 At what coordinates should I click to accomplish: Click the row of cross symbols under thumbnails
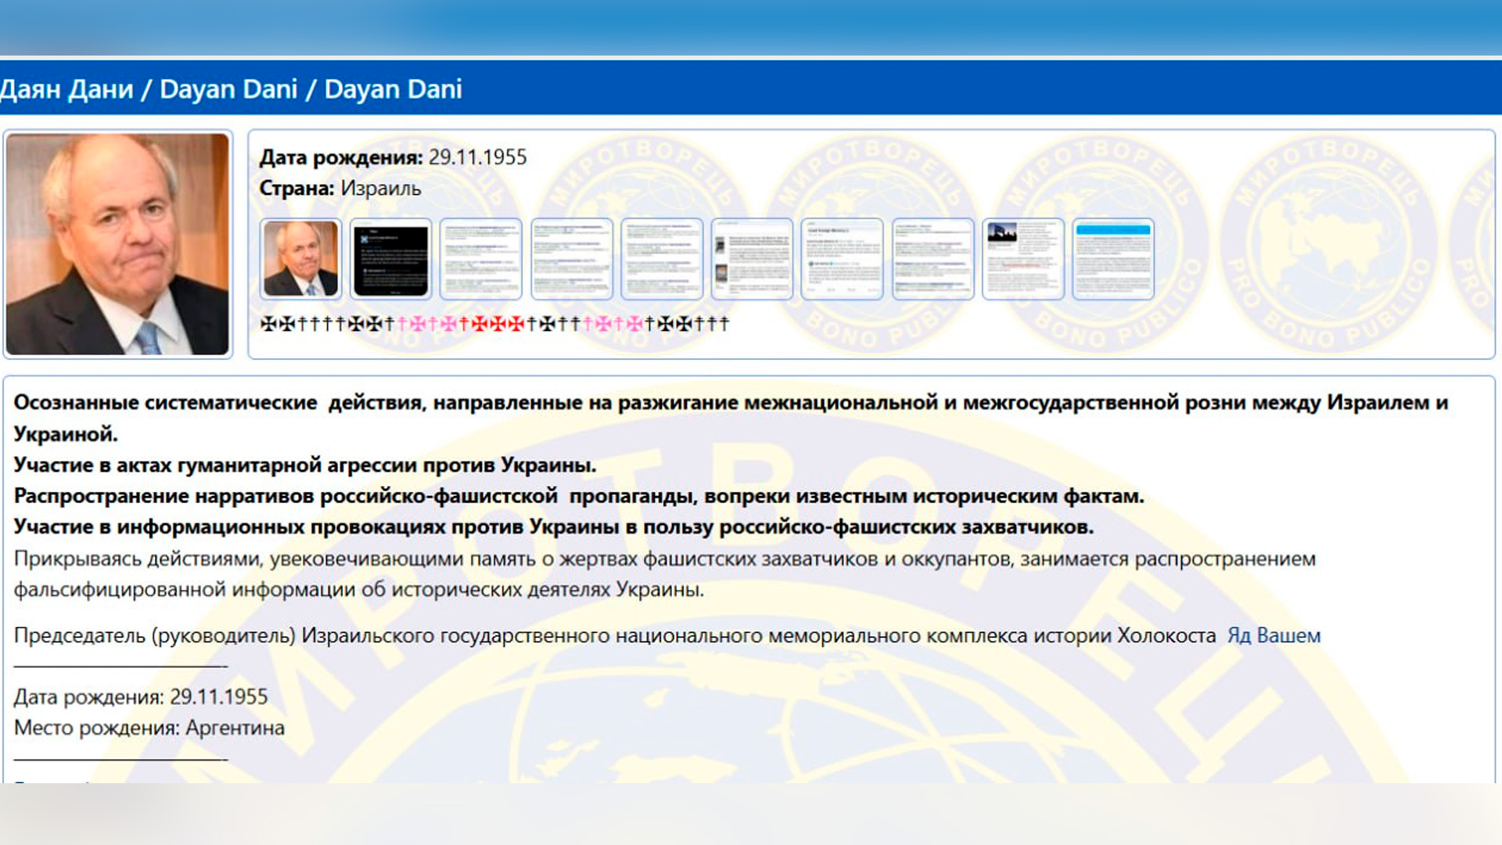[494, 323]
